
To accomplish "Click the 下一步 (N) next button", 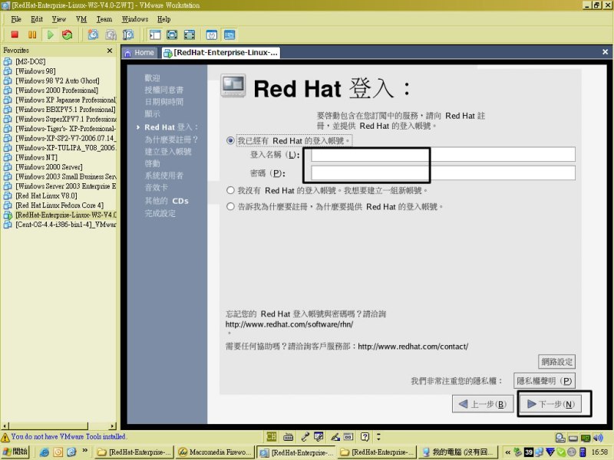I will [x=550, y=404].
